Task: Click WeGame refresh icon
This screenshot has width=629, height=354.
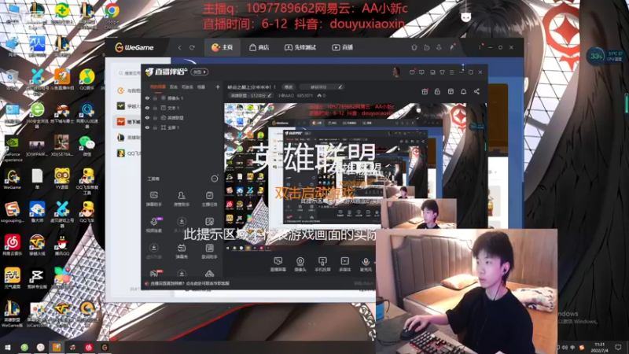Action: click(x=192, y=47)
